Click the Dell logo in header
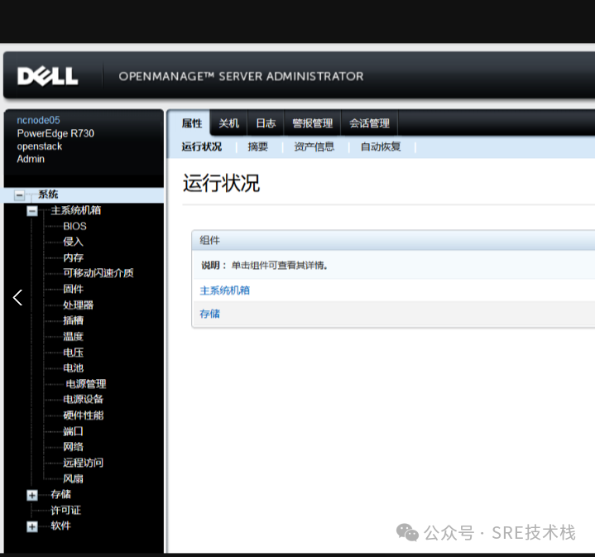This screenshot has width=595, height=557. click(x=47, y=76)
